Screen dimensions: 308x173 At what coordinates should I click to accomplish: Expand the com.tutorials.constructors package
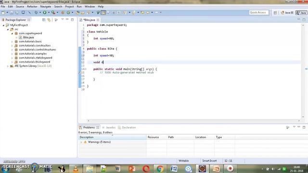(x=12, y=46)
